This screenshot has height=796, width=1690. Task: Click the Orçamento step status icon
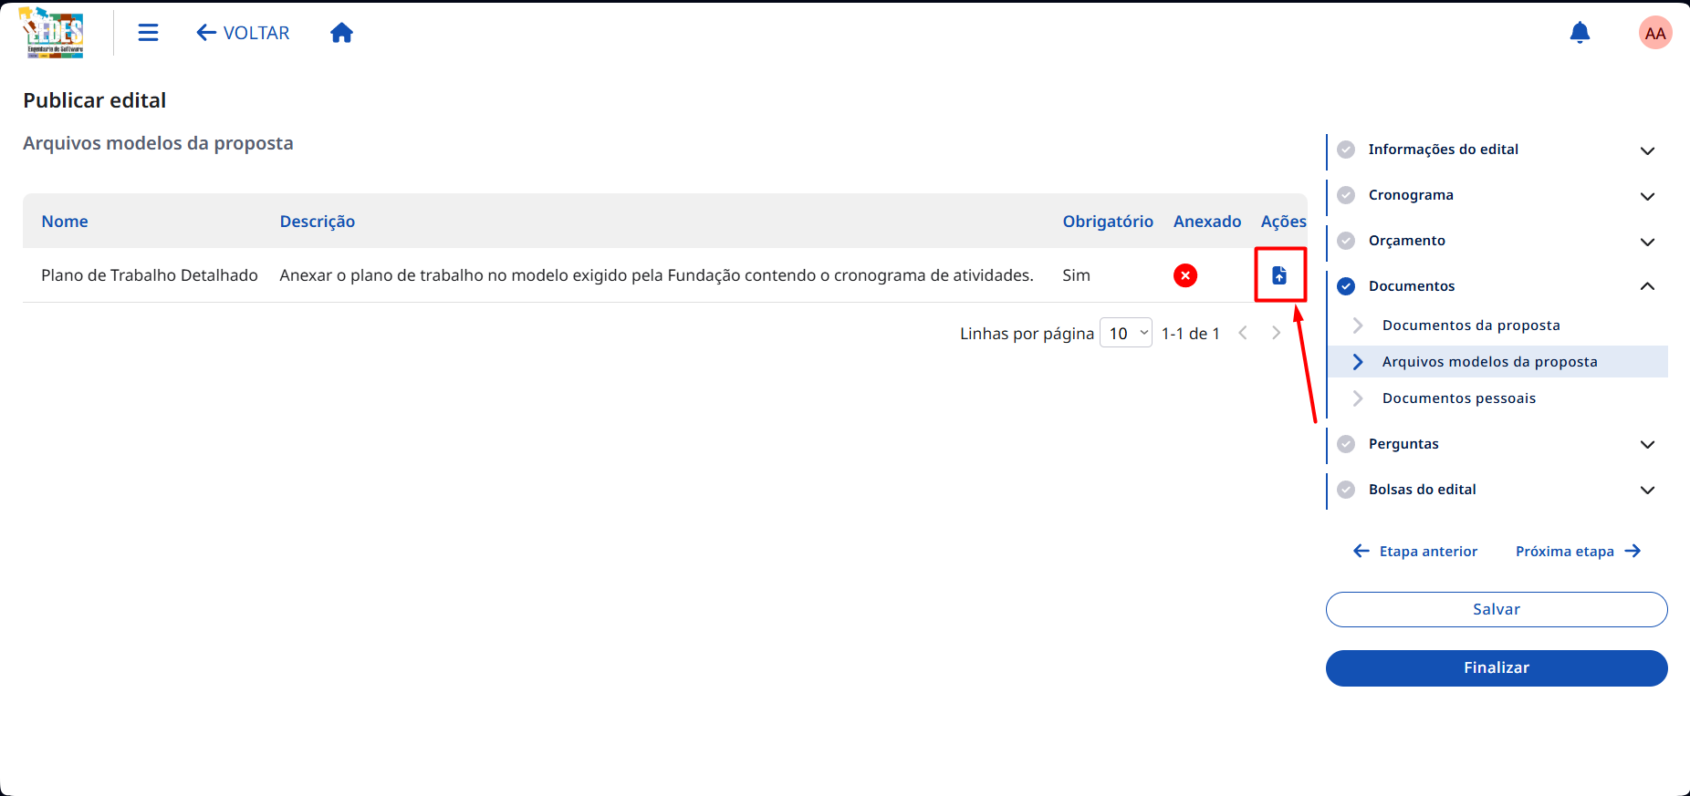(1346, 241)
